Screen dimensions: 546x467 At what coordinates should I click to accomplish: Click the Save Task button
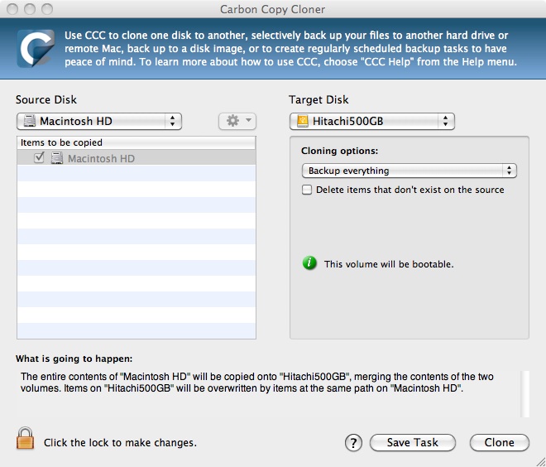click(x=413, y=443)
